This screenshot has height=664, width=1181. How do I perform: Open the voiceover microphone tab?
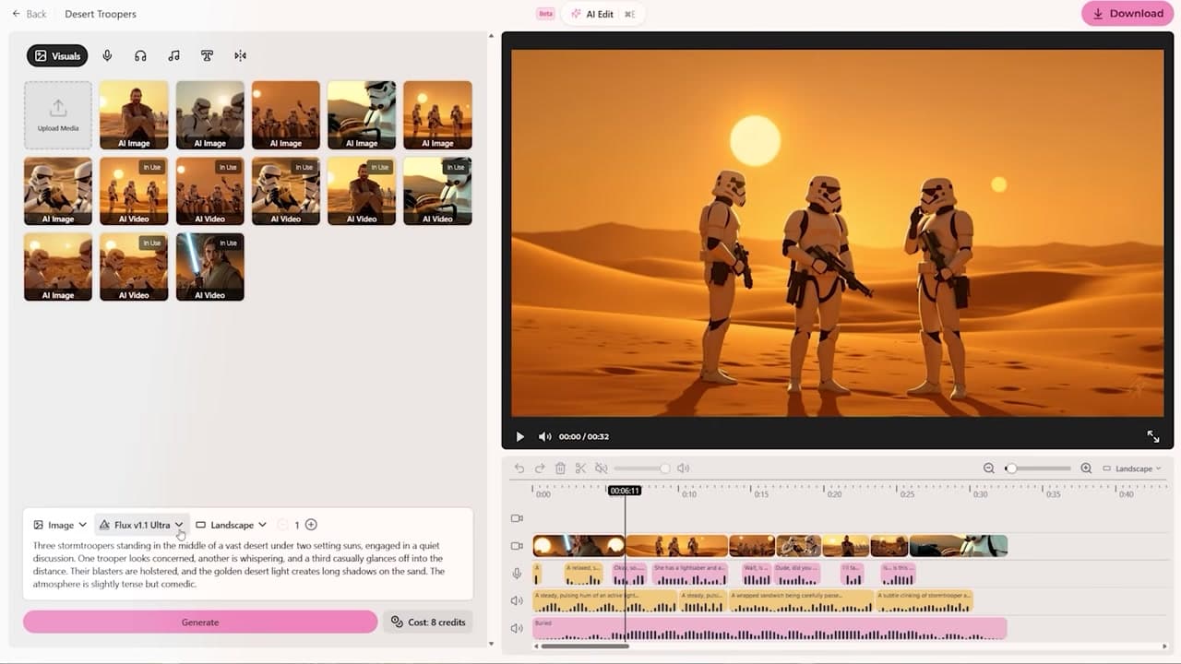pyautogui.click(x=107, y=56)
